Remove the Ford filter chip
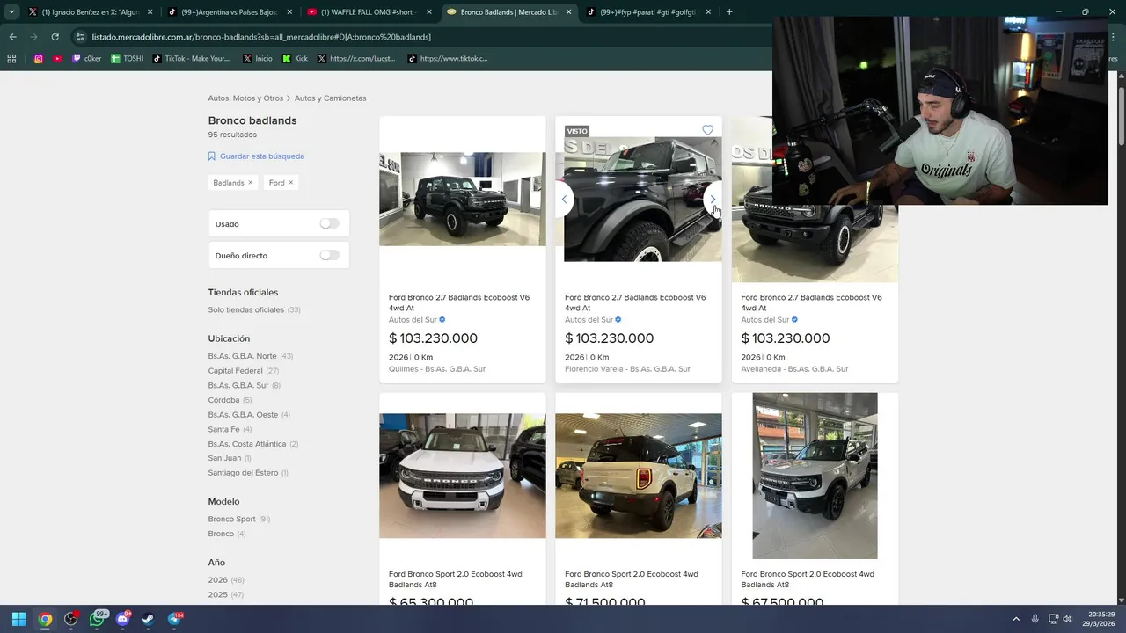The width and height of the screenshot is (1126, 633). (290, 183)
